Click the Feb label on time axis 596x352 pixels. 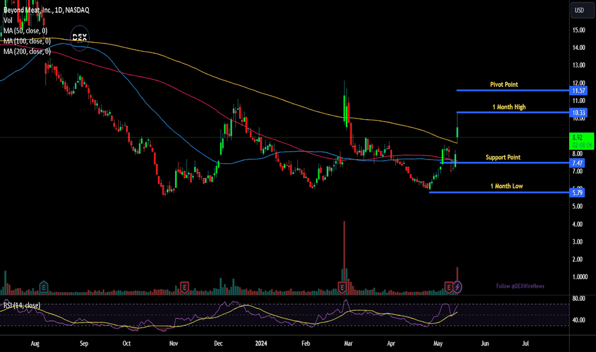[x=306, y=343]
